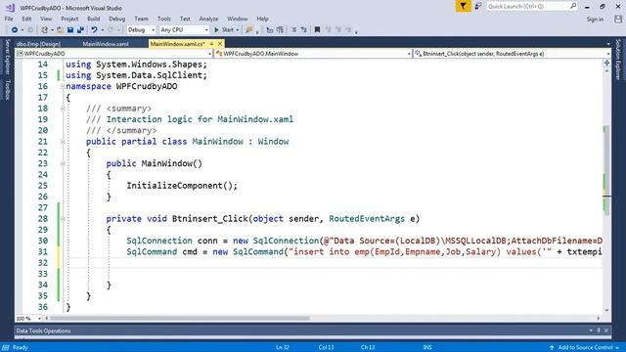Viewport: 626px width, 352px height.
Task: Collapse the Btninsert_Click method block
Action: [63, 219]
